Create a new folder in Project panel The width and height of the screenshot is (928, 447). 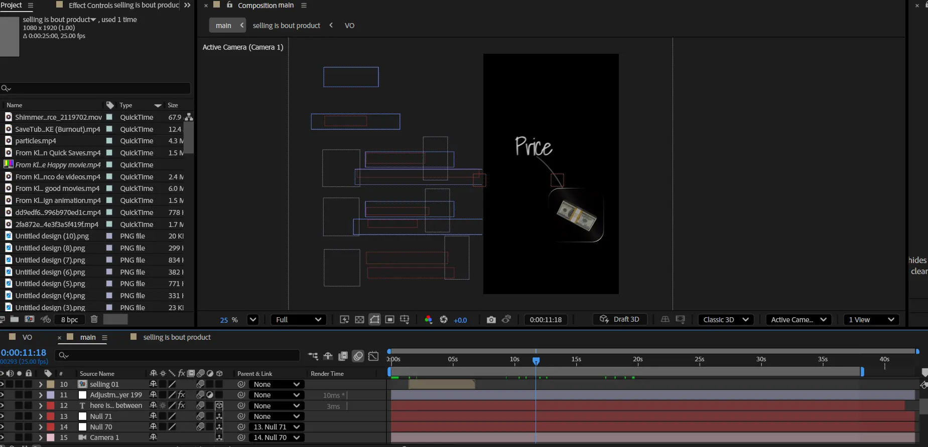(15, 319)
